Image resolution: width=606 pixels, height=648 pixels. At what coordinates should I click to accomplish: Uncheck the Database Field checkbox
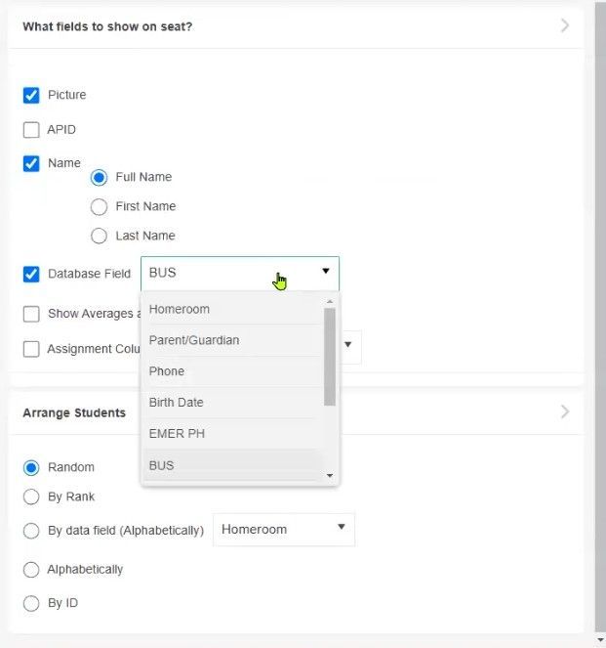pos(31,274)
